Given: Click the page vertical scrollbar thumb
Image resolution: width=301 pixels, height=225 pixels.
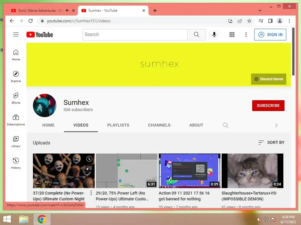Looking at the screenshot, I should point(293,52).
